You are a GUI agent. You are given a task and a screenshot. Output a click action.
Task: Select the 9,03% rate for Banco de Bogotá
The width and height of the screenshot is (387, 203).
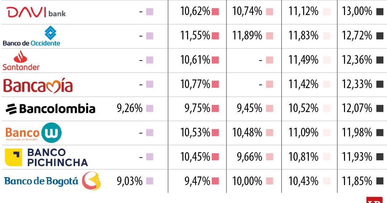(x=130, y=181)
